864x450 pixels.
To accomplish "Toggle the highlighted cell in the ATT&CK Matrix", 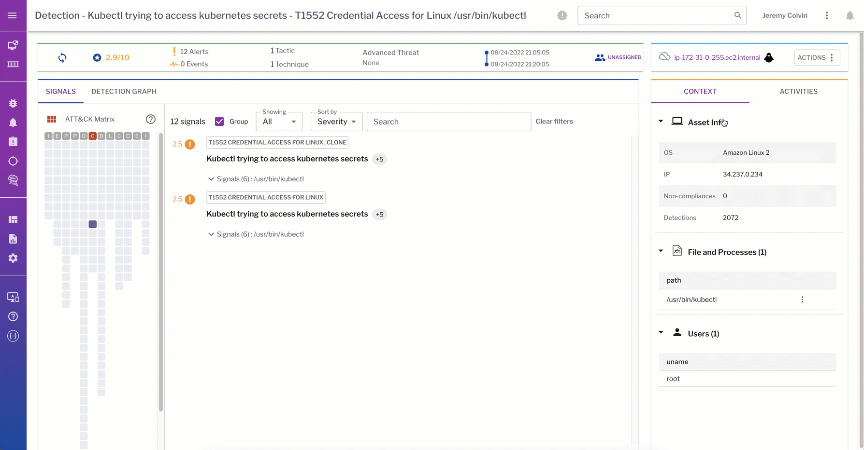I will (x=92, y=224).
